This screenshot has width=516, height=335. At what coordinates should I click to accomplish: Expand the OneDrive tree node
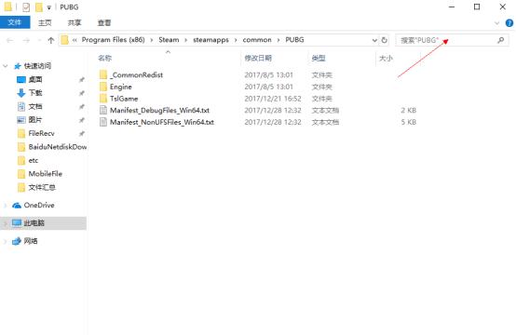[5, 205]
